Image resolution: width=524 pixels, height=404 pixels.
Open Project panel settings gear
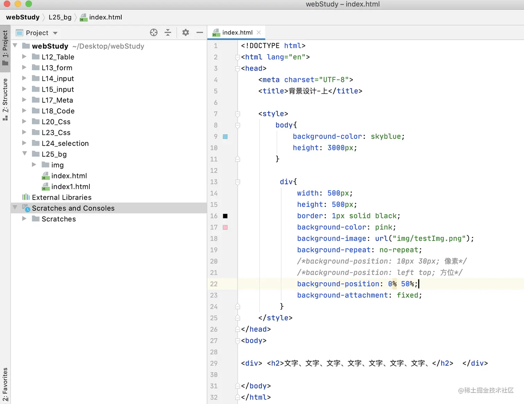pos(185,33)
